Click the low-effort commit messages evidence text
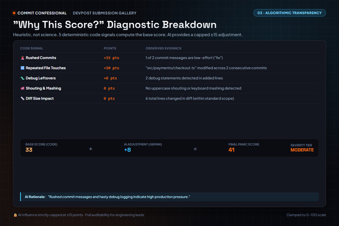 pos(184,58)
